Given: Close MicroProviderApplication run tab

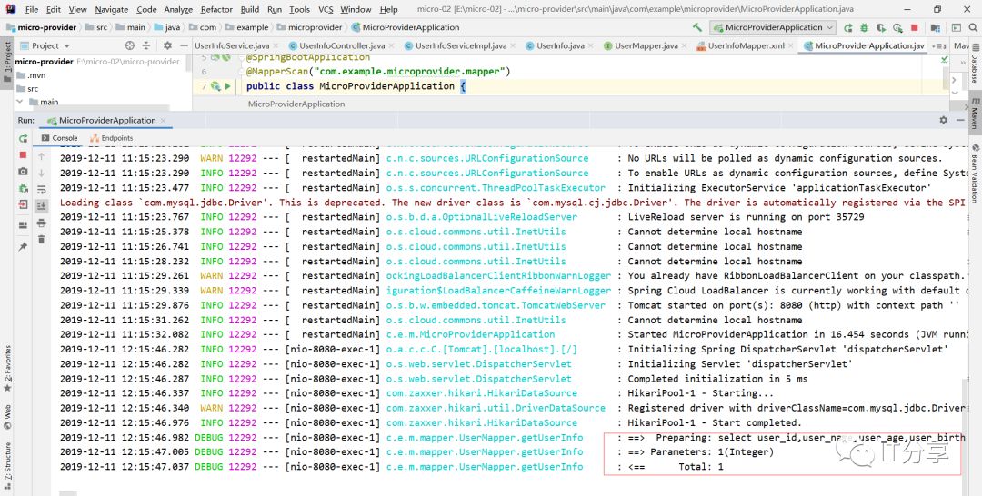Looking at the screenshot, I should [x=163, y=120].
